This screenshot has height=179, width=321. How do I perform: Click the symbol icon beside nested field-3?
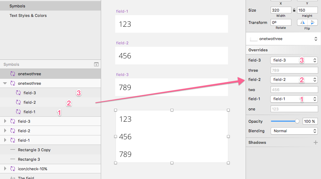click(x=18, y=93)
